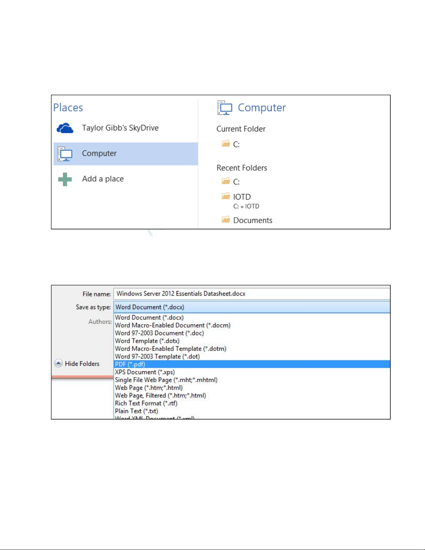Viewport: 425px width, 550px height.
Task: Collapse folders using Hide Folders arrow
Action: pos(59,363)
